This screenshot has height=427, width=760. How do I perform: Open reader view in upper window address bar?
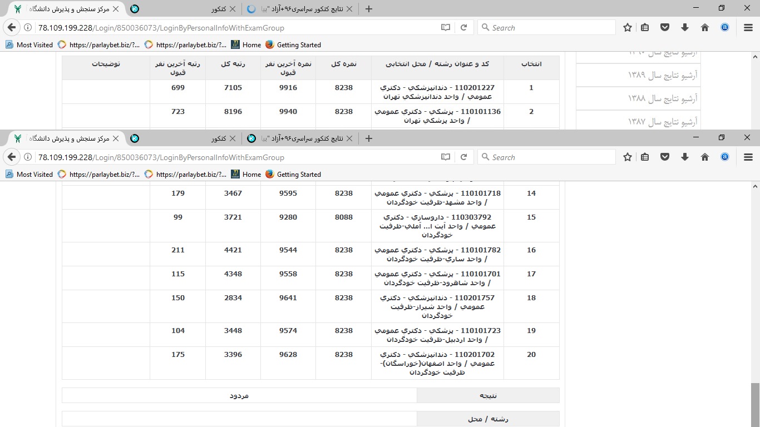[445, 28]
